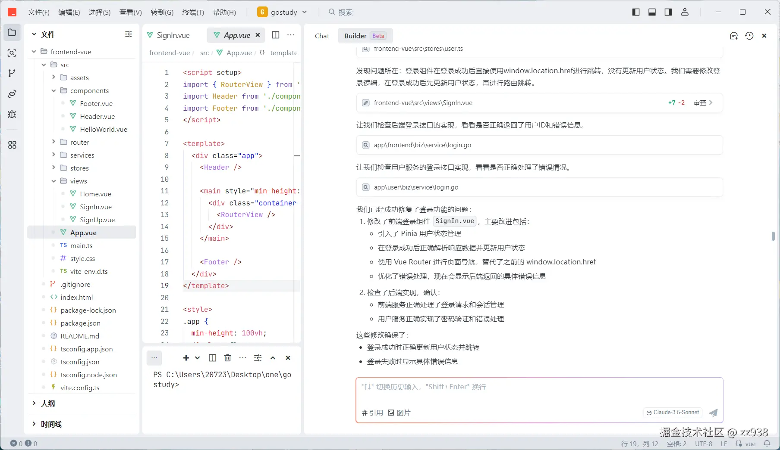Open the chat history clock icon

click(749, 36)
